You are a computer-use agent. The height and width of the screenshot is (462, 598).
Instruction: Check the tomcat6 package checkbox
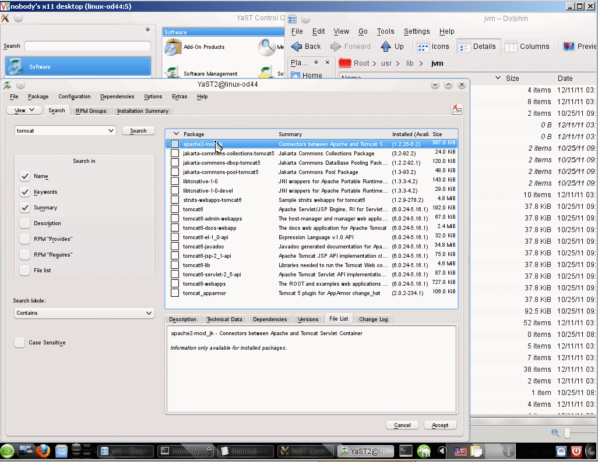175,209
